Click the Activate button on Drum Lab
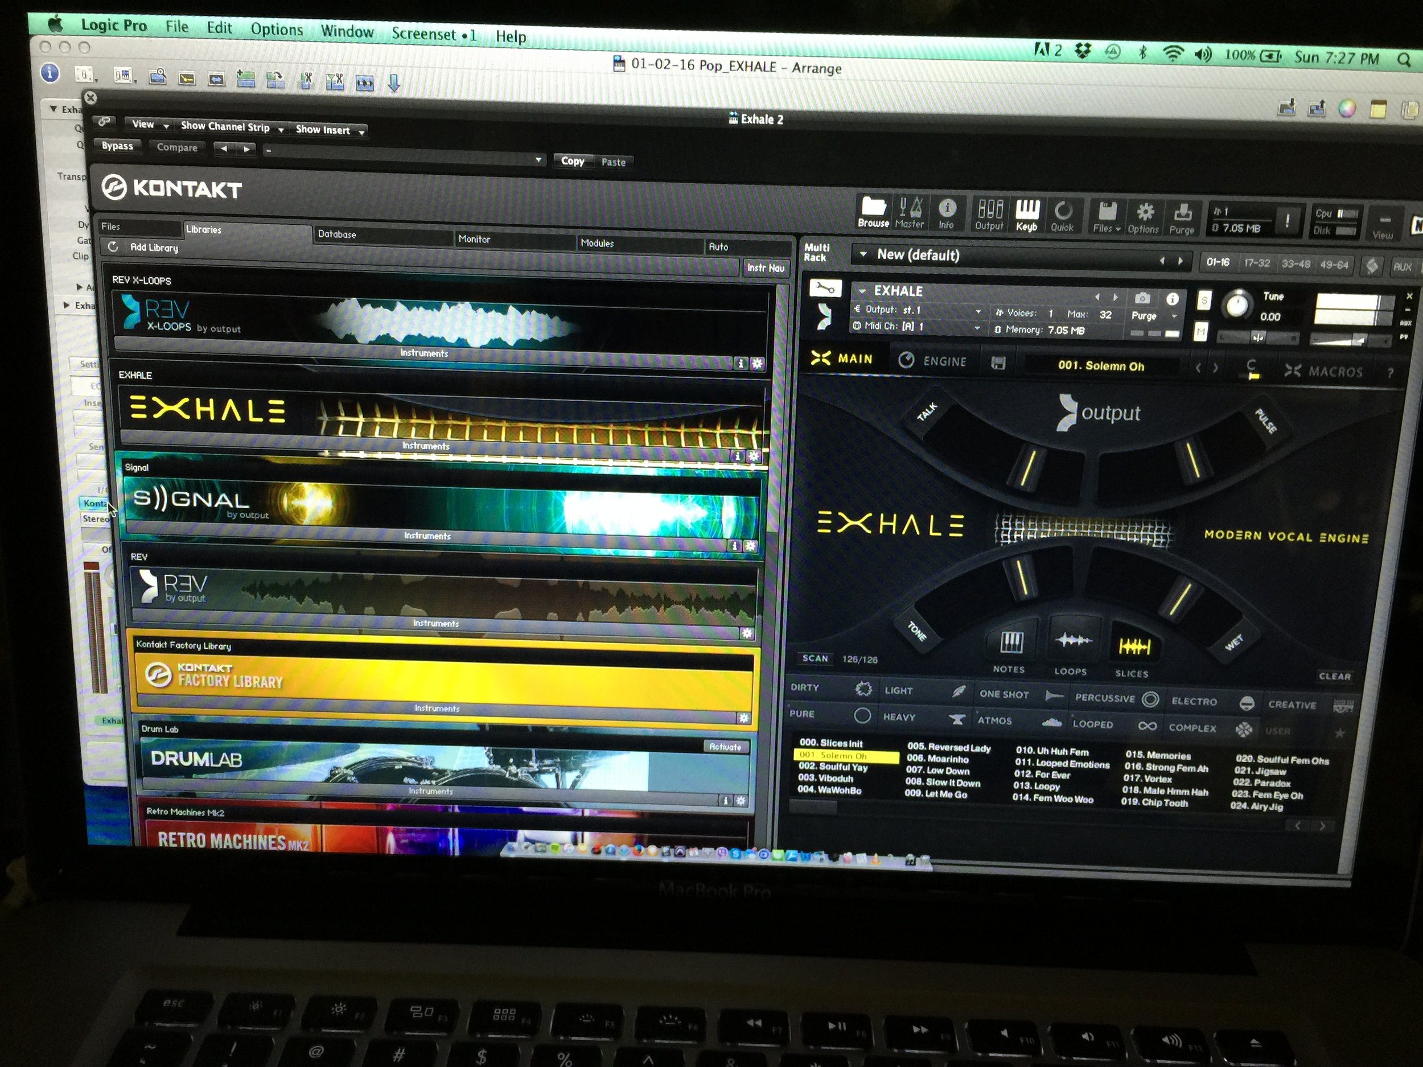The height and width of the screenshot is (1067, 1423). click(x=725, y=747)
